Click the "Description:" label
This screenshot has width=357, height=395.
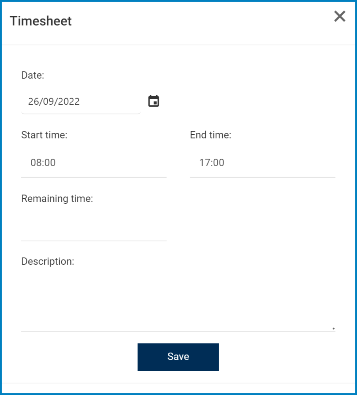pyautogui.click(x=48, y=261)
